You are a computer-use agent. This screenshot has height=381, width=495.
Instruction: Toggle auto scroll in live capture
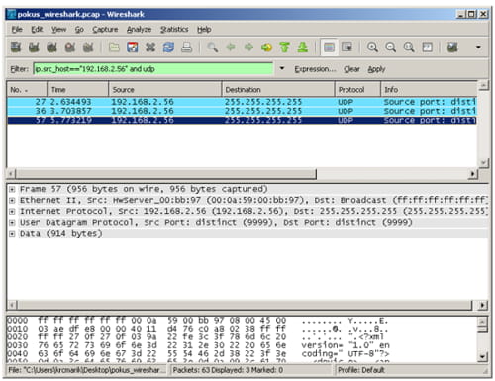tap(346, 48)
